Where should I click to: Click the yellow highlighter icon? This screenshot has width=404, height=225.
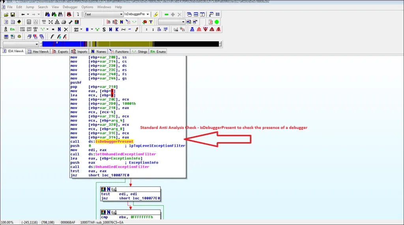click(155, 15)
